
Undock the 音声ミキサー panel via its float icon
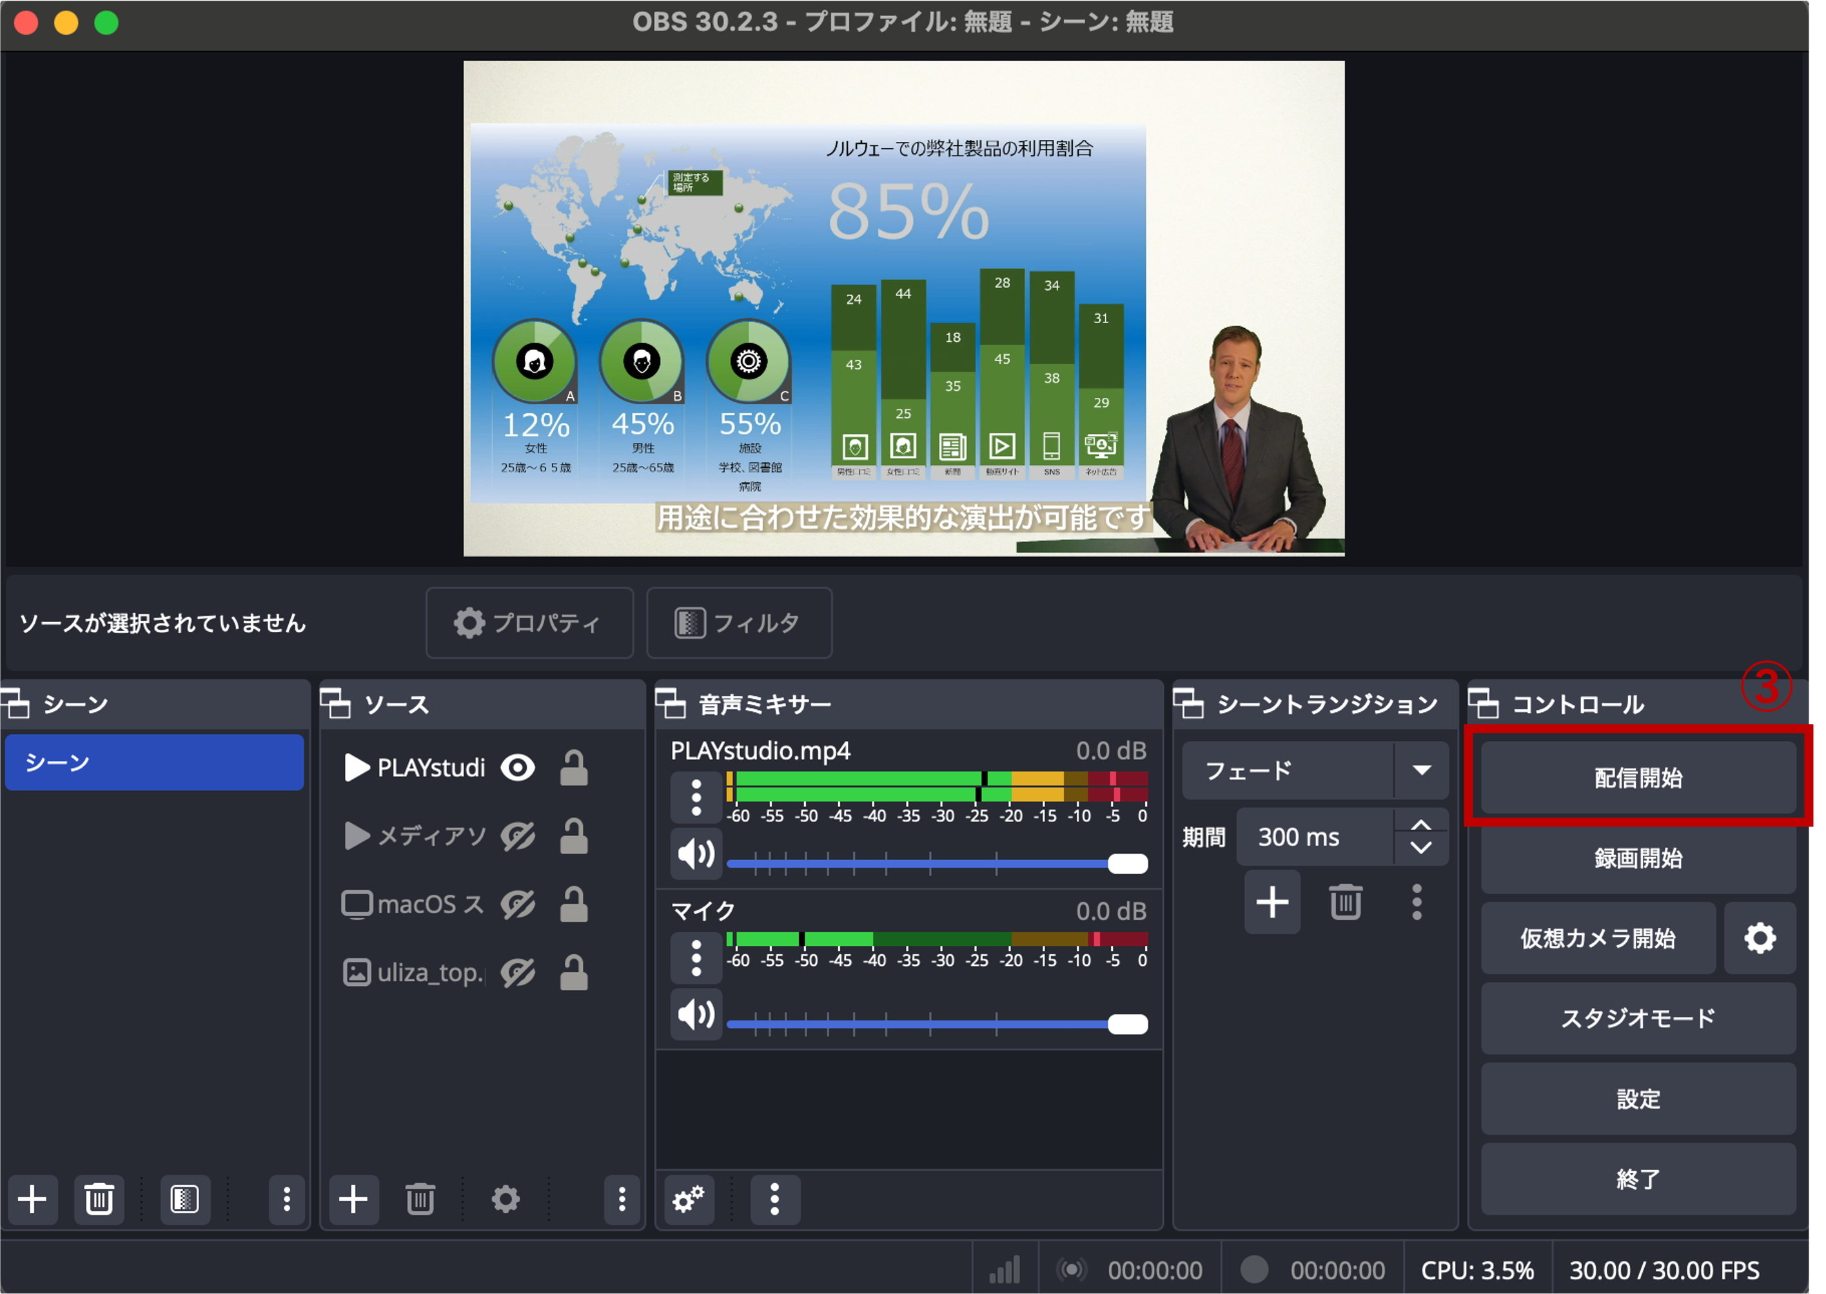point(671,703)
